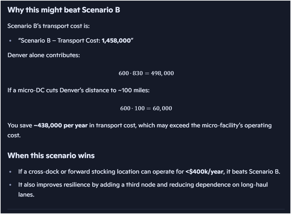Screen dimensions: 291x214
Task: Click the bold '~438,000 per year' text
Action: pyautogui.click(x=61, y=125)
